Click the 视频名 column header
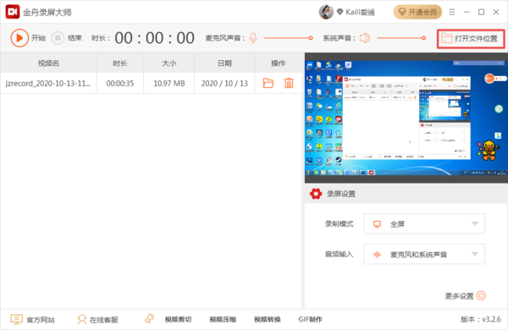This screenshot has height=330, width=508. tap(48, 63)
